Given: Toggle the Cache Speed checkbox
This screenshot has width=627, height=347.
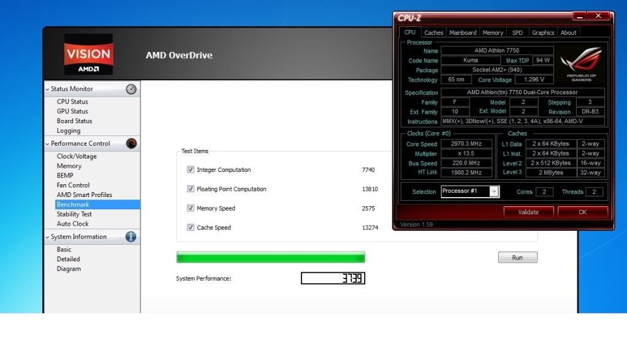Looking at the screenshot, I should click(x=191, y=227).
